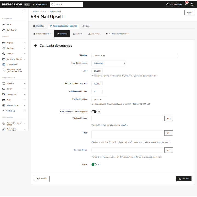Click the Pedidos basket icon
This screenshot has width=197, height=197.
coord(4,43)
